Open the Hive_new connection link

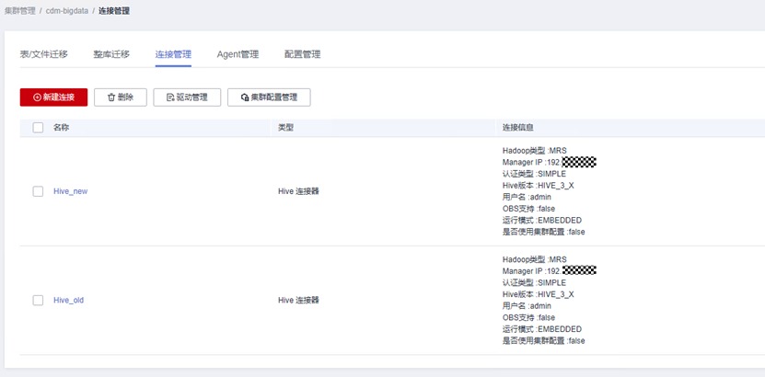tap(70, 191)
